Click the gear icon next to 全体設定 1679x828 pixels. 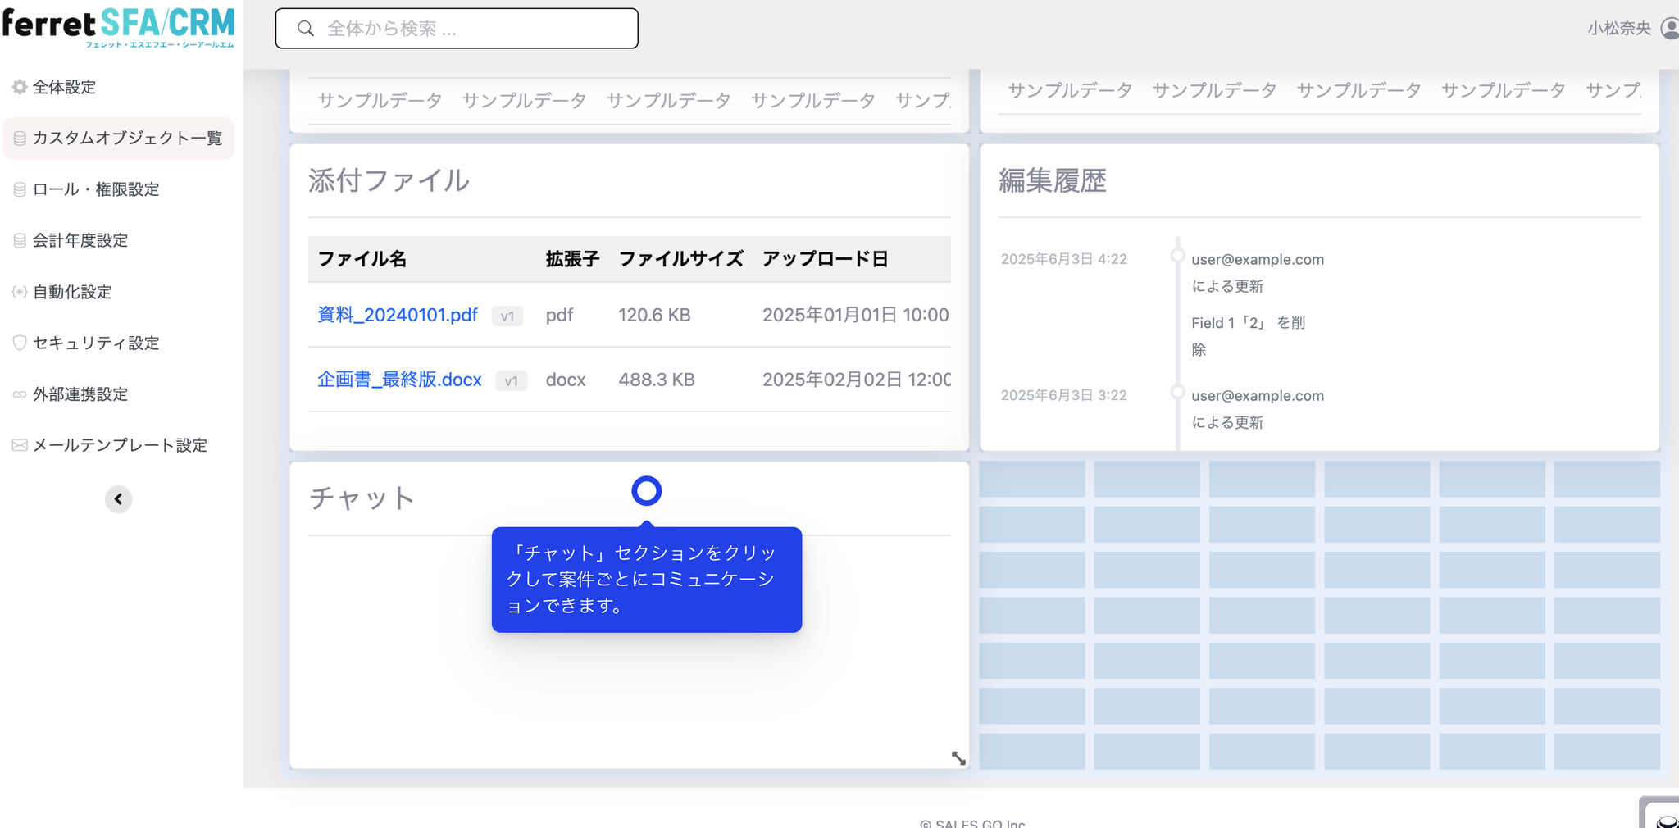click(x=20, y=87)
